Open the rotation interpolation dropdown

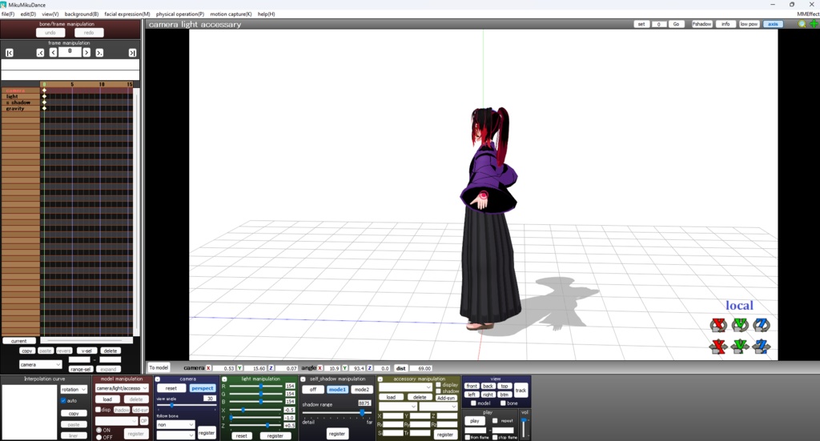[74, 389]
